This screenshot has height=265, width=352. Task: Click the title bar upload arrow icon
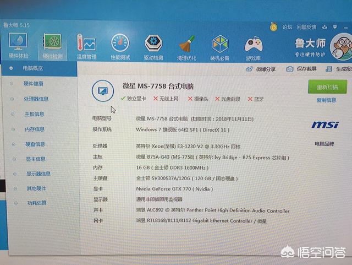(324, 27)
